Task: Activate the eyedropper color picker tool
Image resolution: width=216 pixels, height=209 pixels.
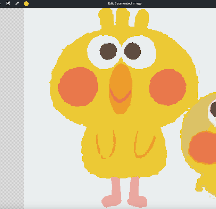Action: click(17, 4)
